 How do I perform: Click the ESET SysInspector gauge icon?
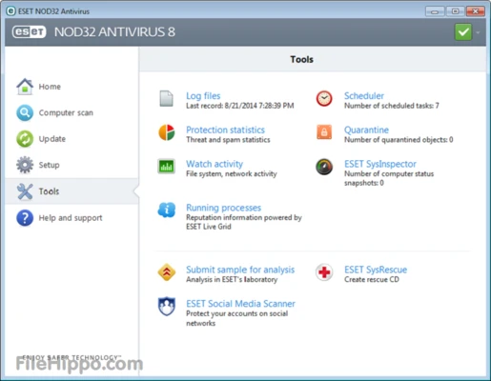tap(324, 167)
